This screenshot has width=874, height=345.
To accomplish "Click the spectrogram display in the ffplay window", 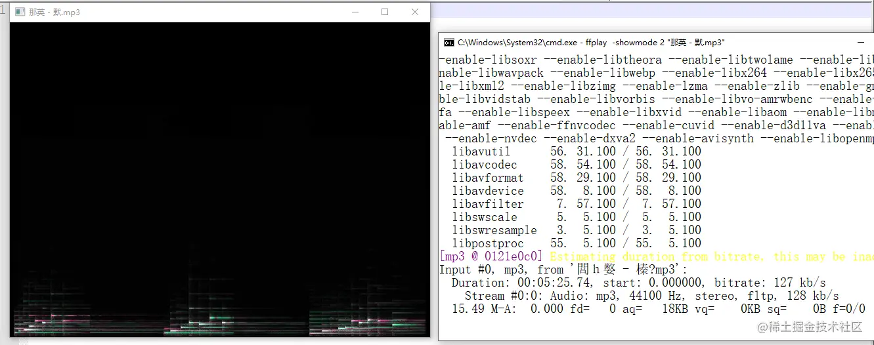I will click(220, 180).
